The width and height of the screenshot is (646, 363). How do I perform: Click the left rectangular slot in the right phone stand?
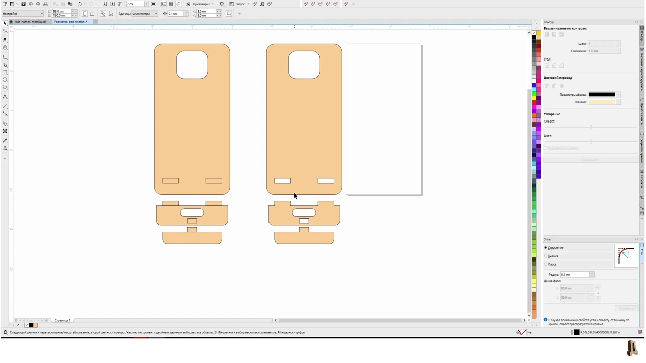coord(282,180)
